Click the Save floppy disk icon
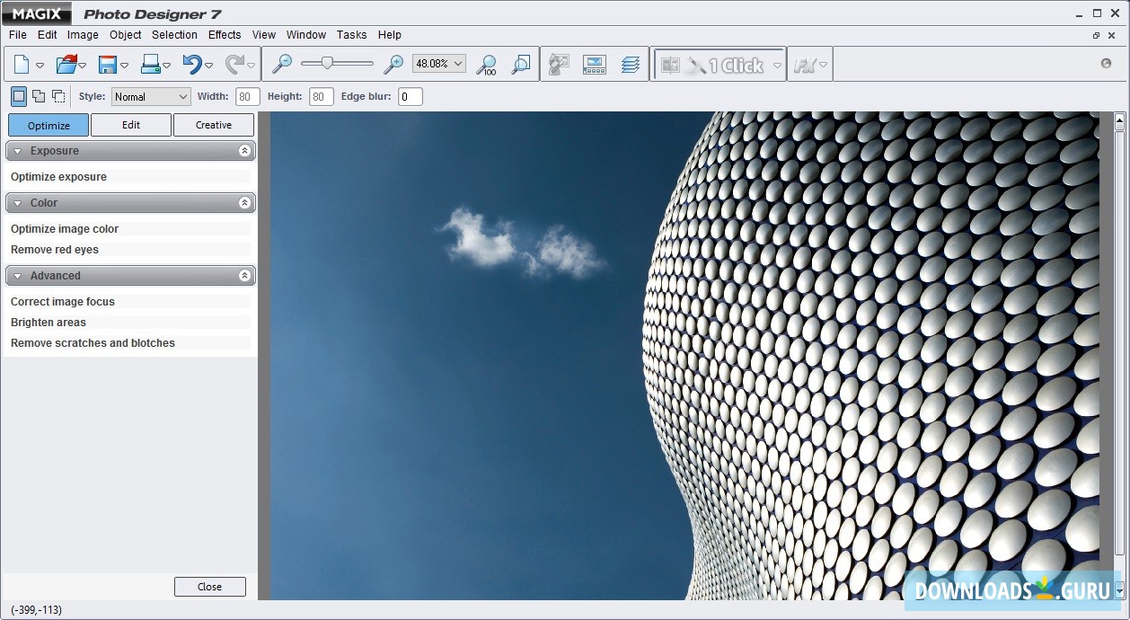The height and width of the screenshot is (620, 1130). [x=108, y=65]
